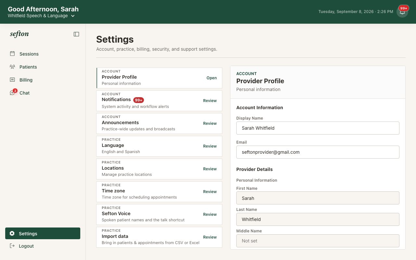Click 'Practice-wide updates and broadcasts' text

pos(138,129)
